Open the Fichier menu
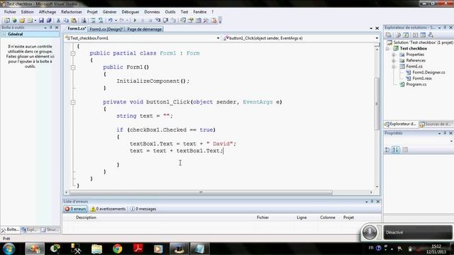 [x=10, y=12]
